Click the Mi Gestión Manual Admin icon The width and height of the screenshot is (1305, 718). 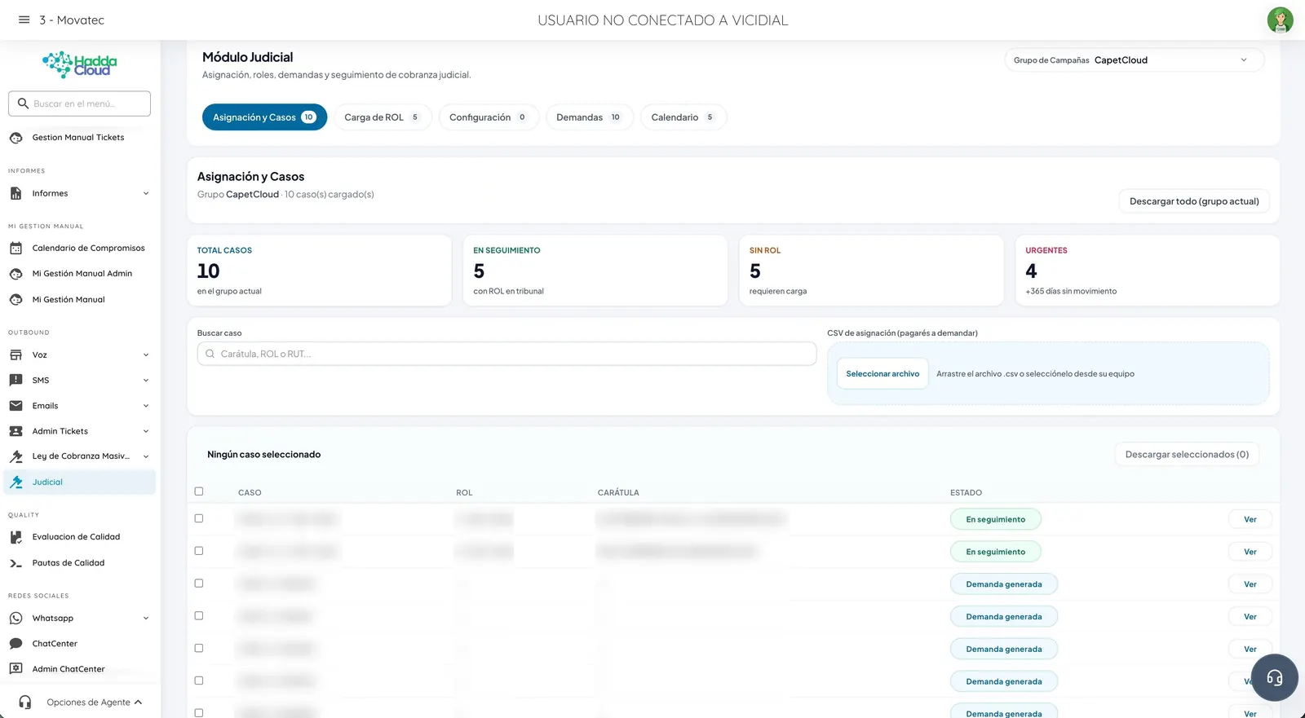[15, 274]
